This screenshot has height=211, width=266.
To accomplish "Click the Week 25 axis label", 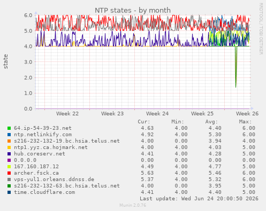I will coord(202,114).
